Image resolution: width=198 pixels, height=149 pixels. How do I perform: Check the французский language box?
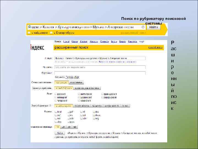tap(102, 94)
